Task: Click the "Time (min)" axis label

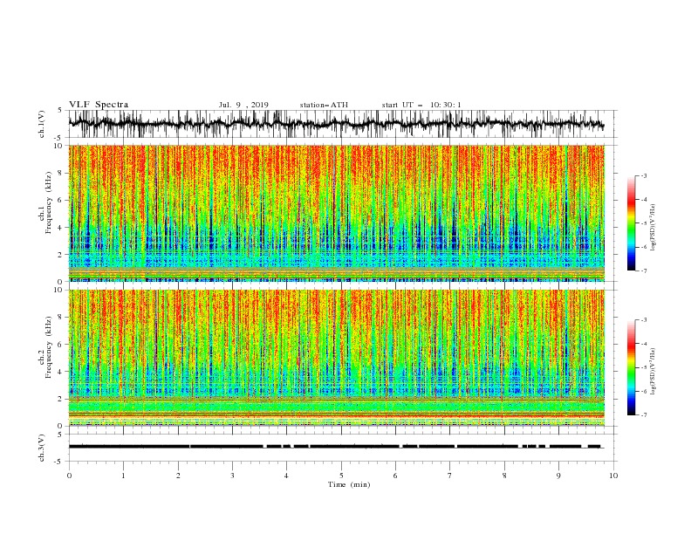Action: click(349, 484)
